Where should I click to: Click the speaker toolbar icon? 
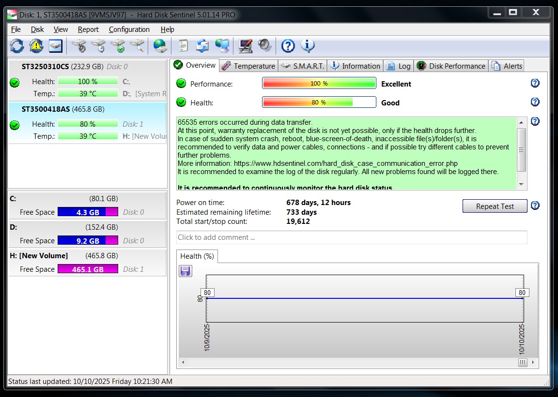264,46
